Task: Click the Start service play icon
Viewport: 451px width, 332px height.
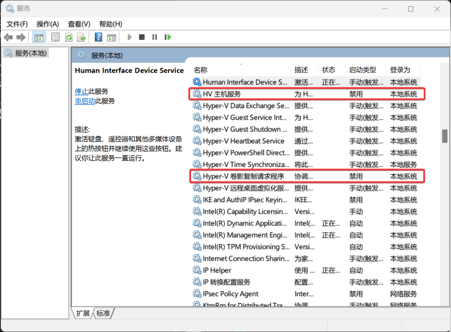Action: [x=129, y=37]
